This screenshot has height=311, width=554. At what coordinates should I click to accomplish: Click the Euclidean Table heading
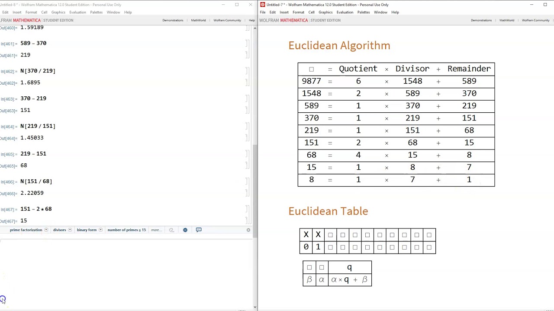click(x=328, y=211)
